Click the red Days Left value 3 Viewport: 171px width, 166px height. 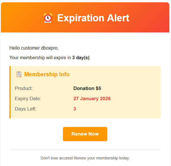click(x=75, y=109)
